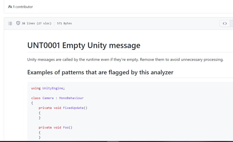233x142 pixels.
Task: Click the description paragraph about Unity messages
Action: (x=126, y=60)
